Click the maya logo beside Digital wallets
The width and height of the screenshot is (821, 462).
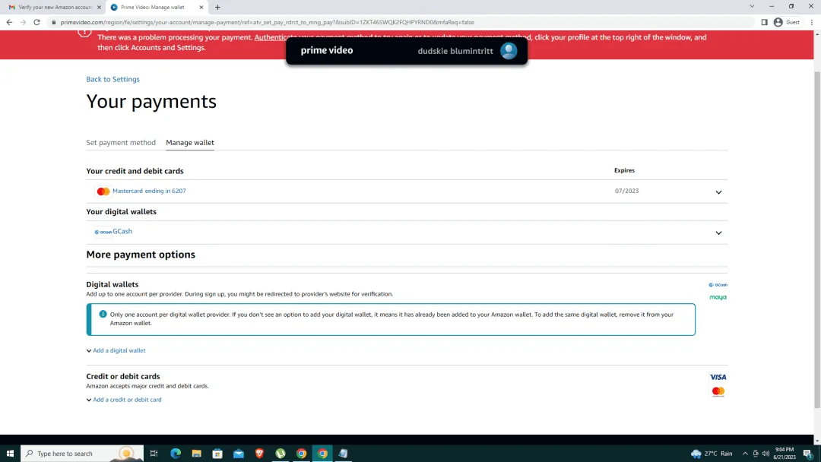(x=718, y=297)
